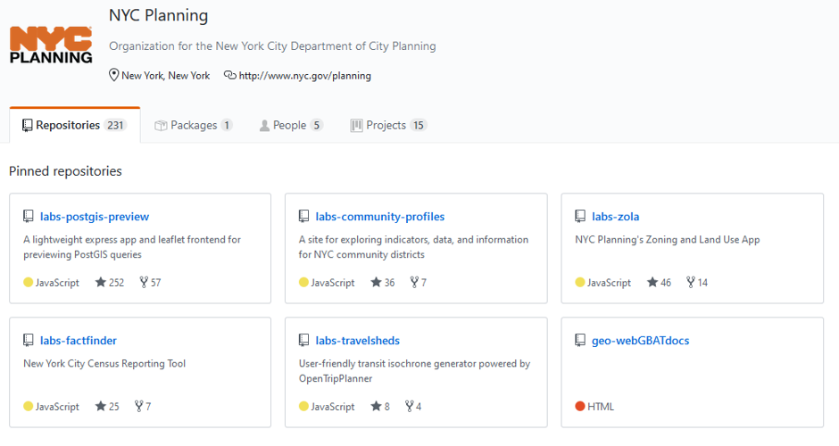Click the yellow JavaScript dot on labs-zola
This screenshot has height=446, width=839.
point(580,282)
